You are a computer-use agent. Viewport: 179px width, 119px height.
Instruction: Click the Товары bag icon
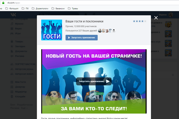pyautogui.click(x=12, y=42)
